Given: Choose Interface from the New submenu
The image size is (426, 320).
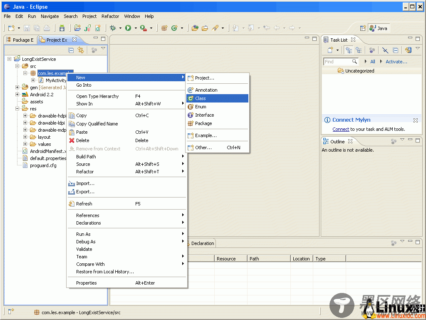Looking at the screenshot, I should [x=217, y=115].
